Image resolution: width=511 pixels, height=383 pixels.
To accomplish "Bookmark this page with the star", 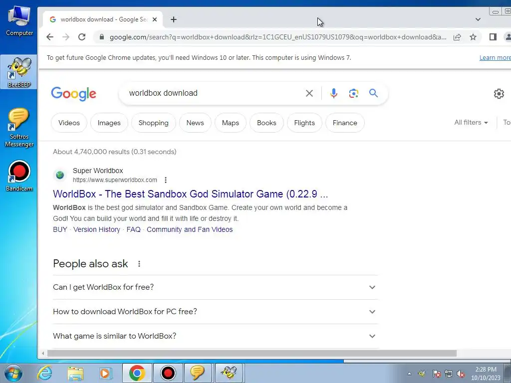I will click(x=473, y=37).
